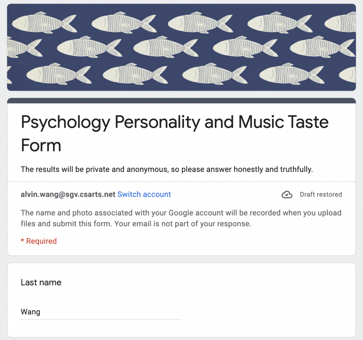The width and height of the screenshot is (363, 340).
Task: Click the Google account name and photo notice
Action: tap(181, 218)
